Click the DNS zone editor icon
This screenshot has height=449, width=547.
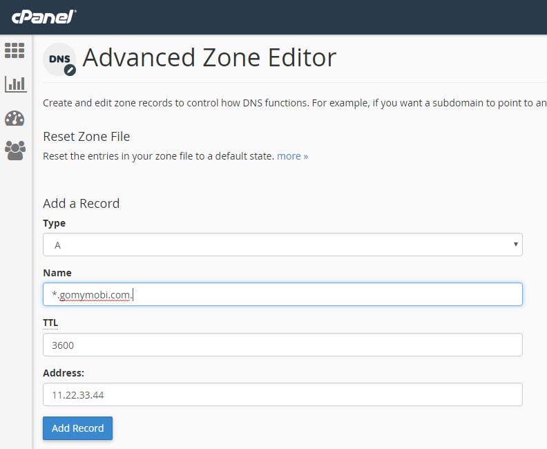coord(59,59)
